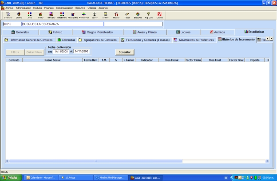Open the Contratos toolbar icon

(8, 15)
